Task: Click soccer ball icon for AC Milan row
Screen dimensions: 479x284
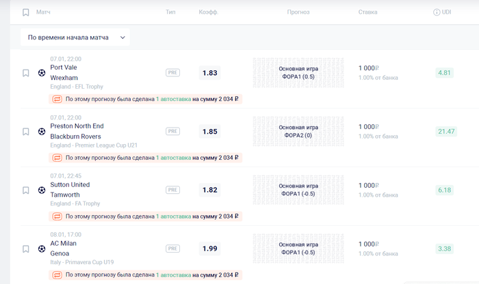Action: click(42, 248)
